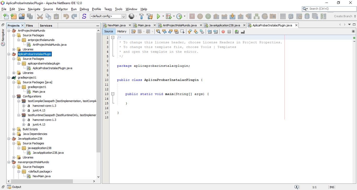Show opened documents list dropdown arrow

coord(349,25)
